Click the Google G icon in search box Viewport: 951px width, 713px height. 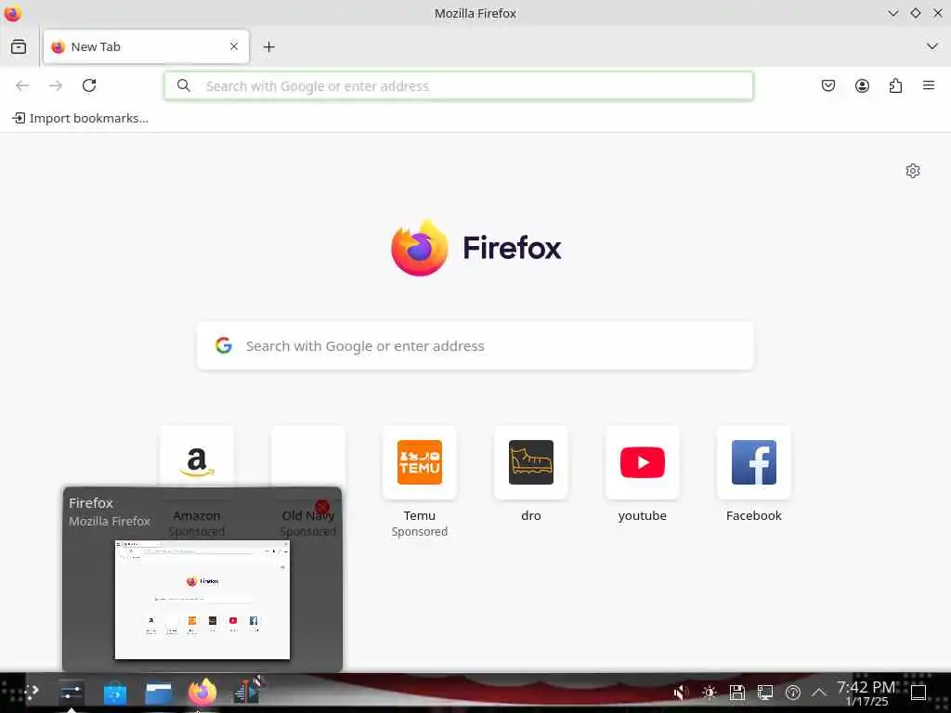tap(224, 345)
